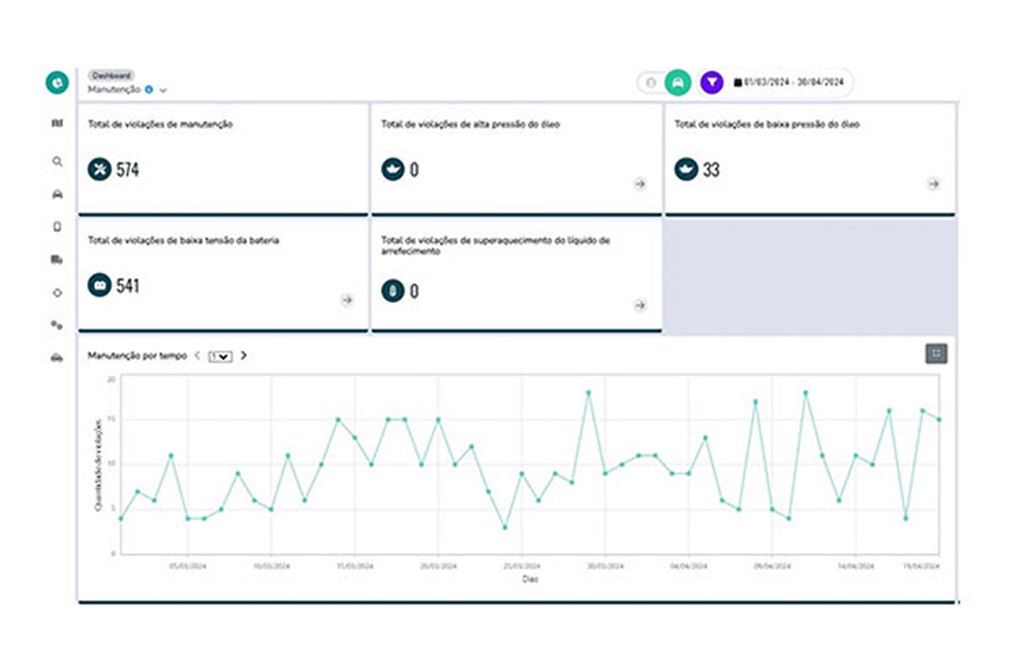Screen dimensions: 1019x672
Task: Expand chart with the grey fullscreen icon
Action: click(935, 354)
